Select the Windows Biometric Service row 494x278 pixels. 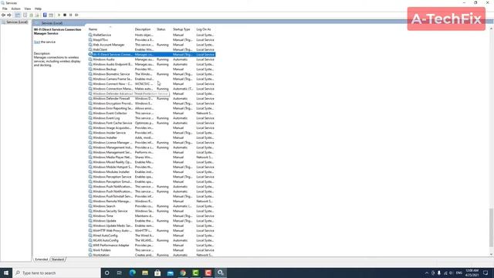pyautogui.click(x=152, y=74)
